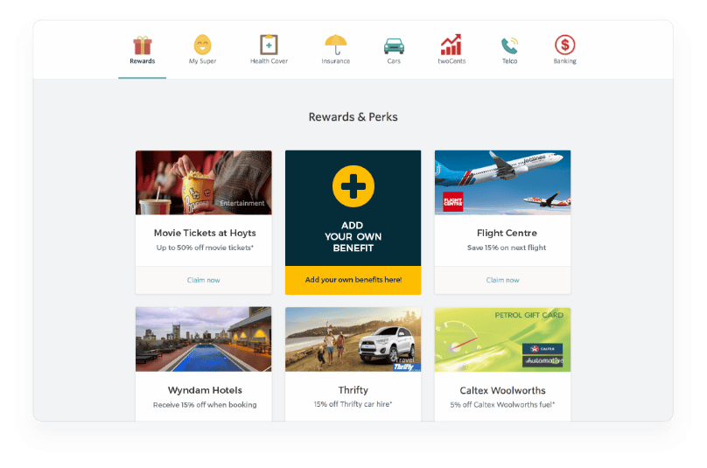Click the ADD YOUR OWN BENEFIT heading
The image size is (707, 468).
pos(353,237)
